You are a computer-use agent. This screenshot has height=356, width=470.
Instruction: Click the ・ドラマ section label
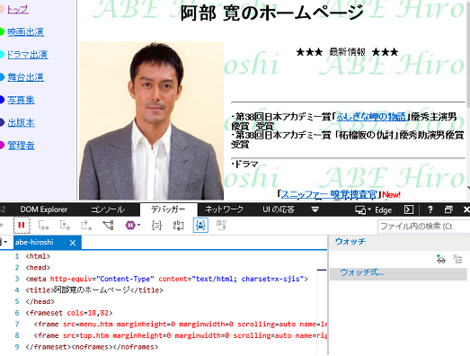point(245,165)
